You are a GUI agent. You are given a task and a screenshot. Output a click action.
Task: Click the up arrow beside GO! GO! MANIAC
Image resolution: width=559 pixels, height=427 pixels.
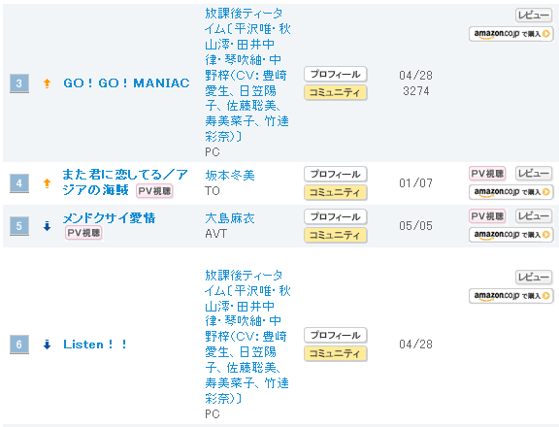[47, 83]
